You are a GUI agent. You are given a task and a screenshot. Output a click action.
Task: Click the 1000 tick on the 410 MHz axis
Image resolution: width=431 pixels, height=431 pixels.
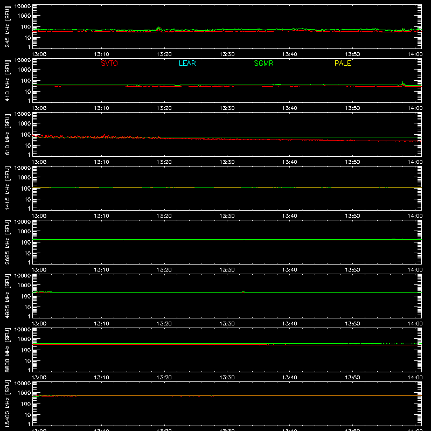(24, 70)
